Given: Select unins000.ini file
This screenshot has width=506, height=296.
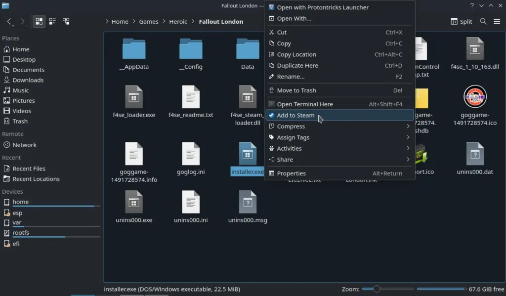Looking at the screenshot, I should pos(191,207).
